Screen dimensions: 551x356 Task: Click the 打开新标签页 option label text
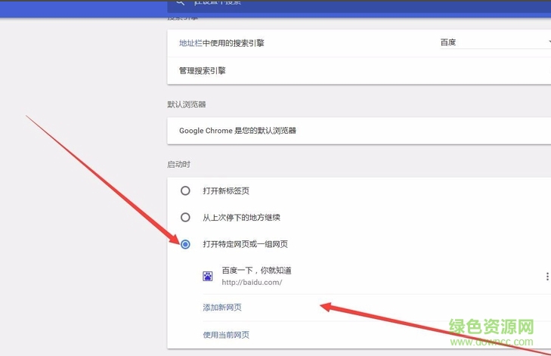click(x=231, y=191)
